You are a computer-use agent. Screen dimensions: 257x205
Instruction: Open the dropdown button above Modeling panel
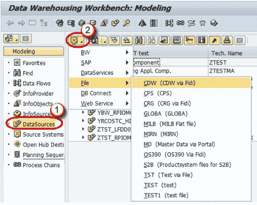11,39
